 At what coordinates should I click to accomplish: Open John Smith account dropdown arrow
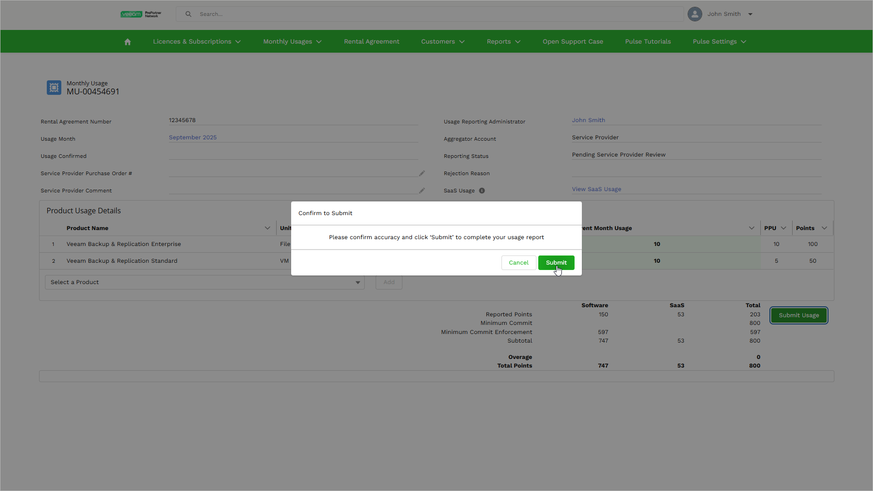click(x=750, y=14)
